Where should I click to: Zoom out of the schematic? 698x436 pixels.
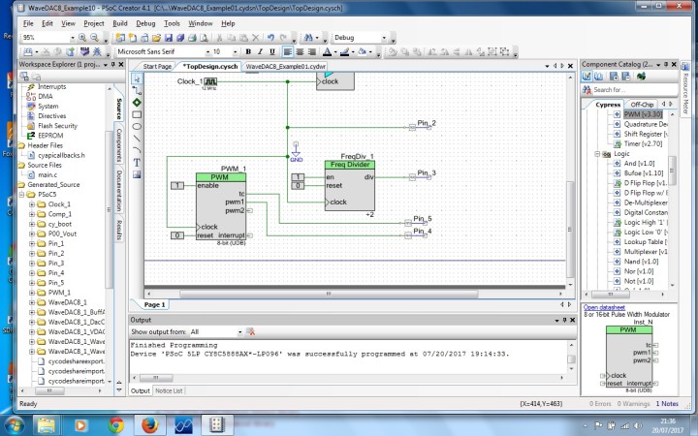[94, 38]
